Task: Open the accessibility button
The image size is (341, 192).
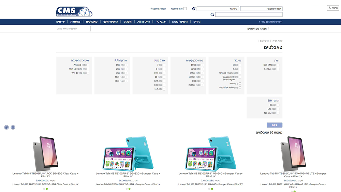Action: [x=333, y=8]
